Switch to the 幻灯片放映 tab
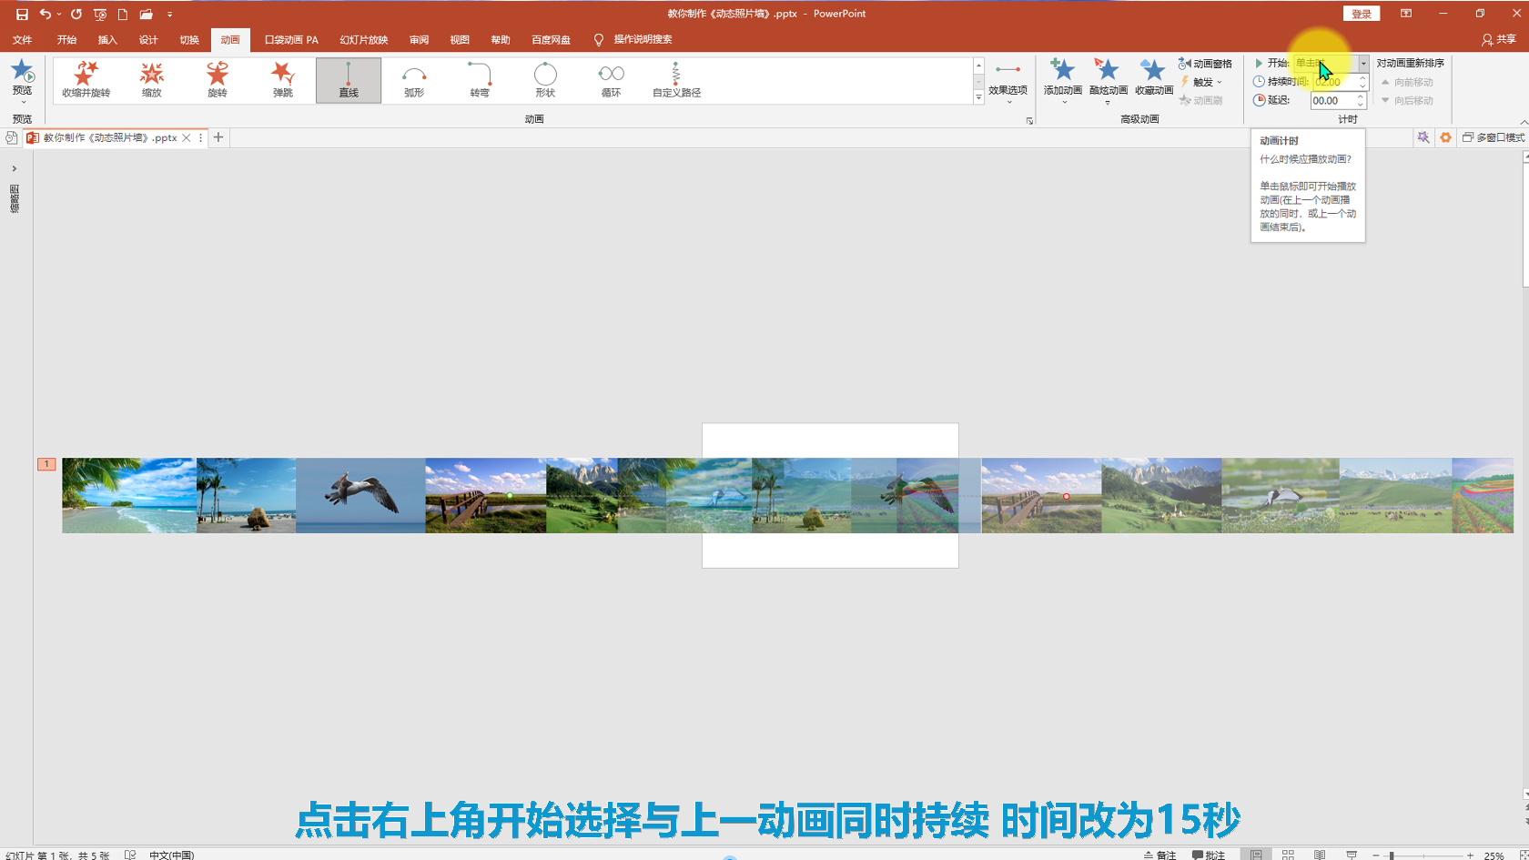The image size is (1529, 860). coord(364,40)
